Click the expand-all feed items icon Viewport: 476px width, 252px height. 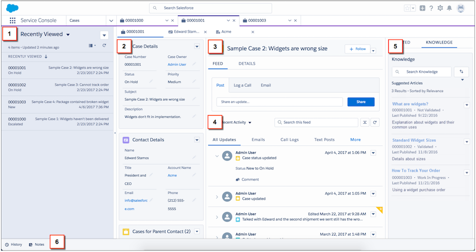365,122
